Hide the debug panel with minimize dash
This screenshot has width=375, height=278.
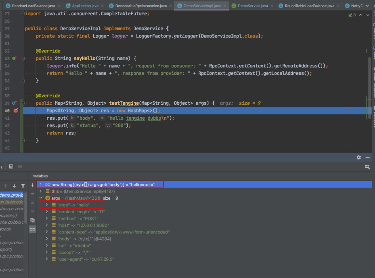(x=368, y=157)
